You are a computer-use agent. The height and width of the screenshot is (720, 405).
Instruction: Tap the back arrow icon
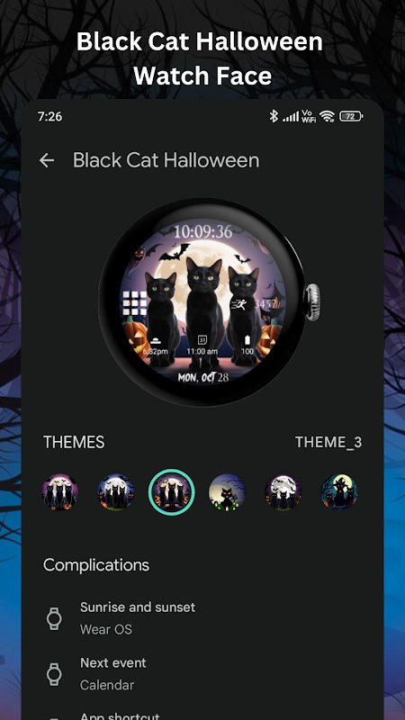coord(47,160)
